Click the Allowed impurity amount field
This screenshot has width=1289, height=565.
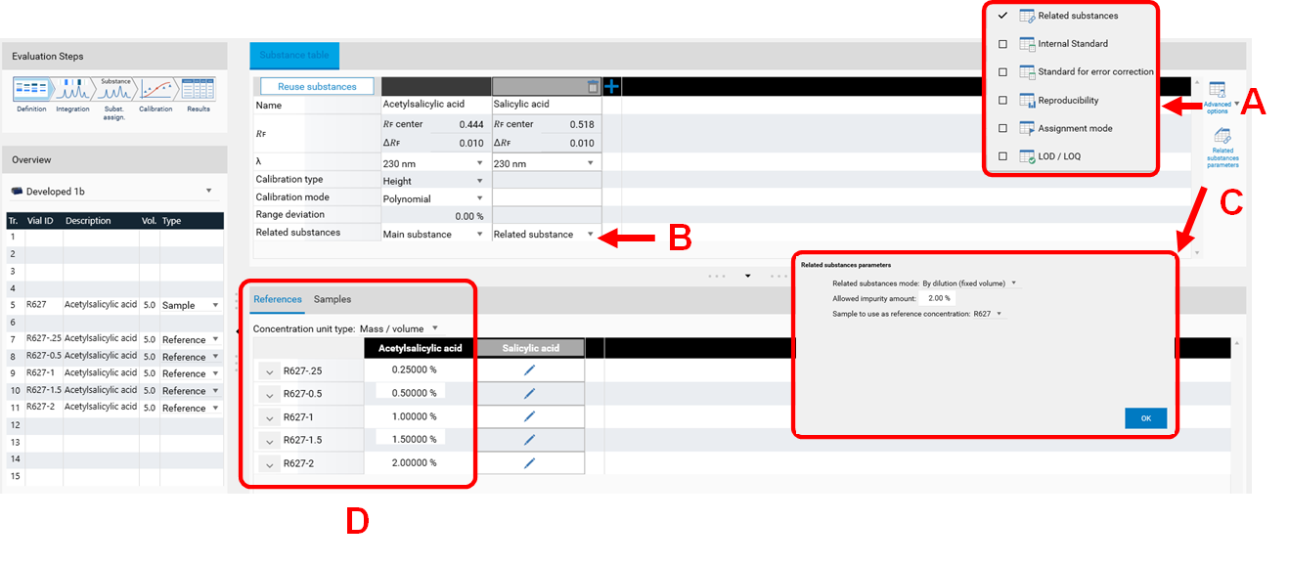coord(937,298)
